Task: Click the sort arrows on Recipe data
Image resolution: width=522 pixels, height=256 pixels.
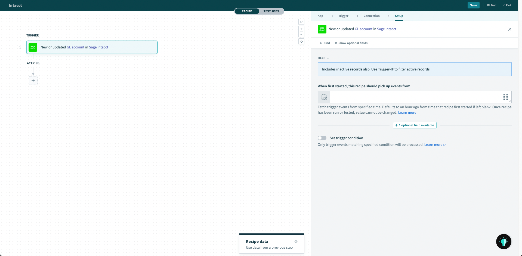Action: (296, 242)
